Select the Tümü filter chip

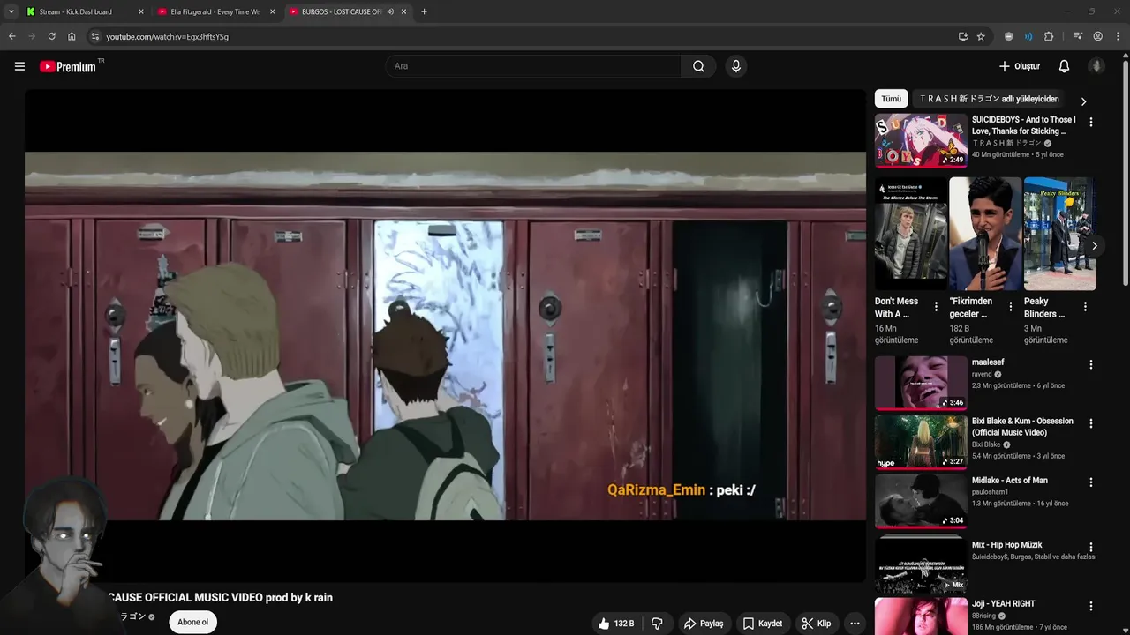(891, 99)
